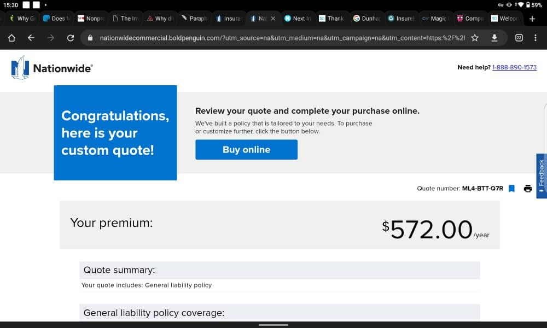Tap the battery 59% status indicator
Image resolution: width=547 pixels, height=328 pixels.
[x=534, y=5]
